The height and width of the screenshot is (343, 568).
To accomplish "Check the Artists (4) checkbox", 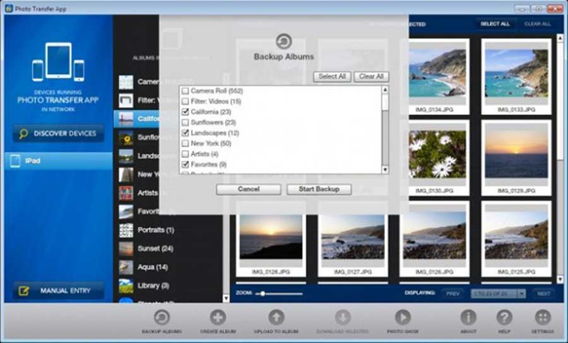I will click(185, 154).
